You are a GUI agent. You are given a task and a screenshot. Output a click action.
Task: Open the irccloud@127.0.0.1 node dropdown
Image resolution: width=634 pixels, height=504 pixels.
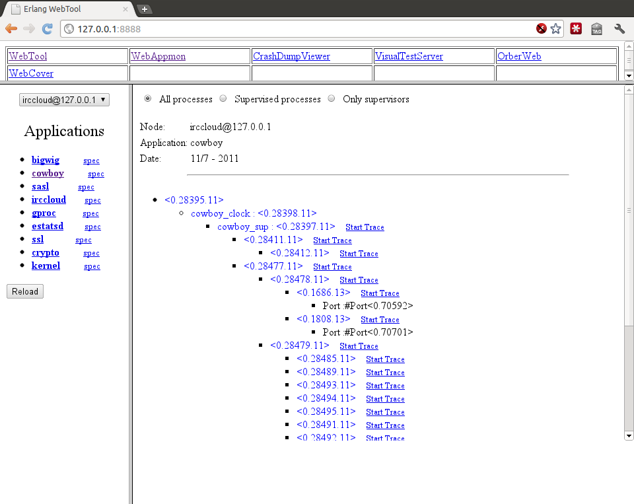click(x=64, y=100)
